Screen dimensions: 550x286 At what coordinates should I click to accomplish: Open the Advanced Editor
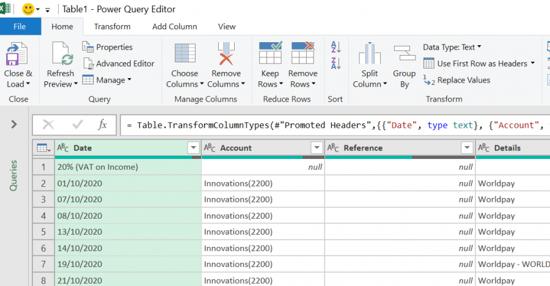pos(119,64)
